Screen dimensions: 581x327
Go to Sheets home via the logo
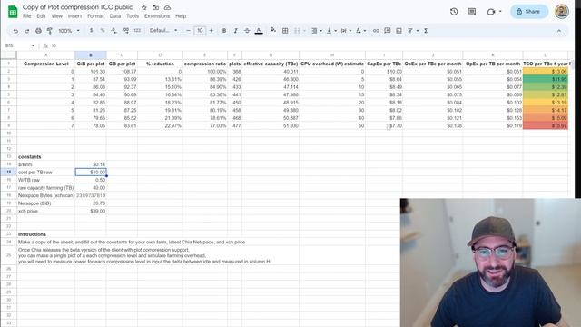(x=13, y=12)
